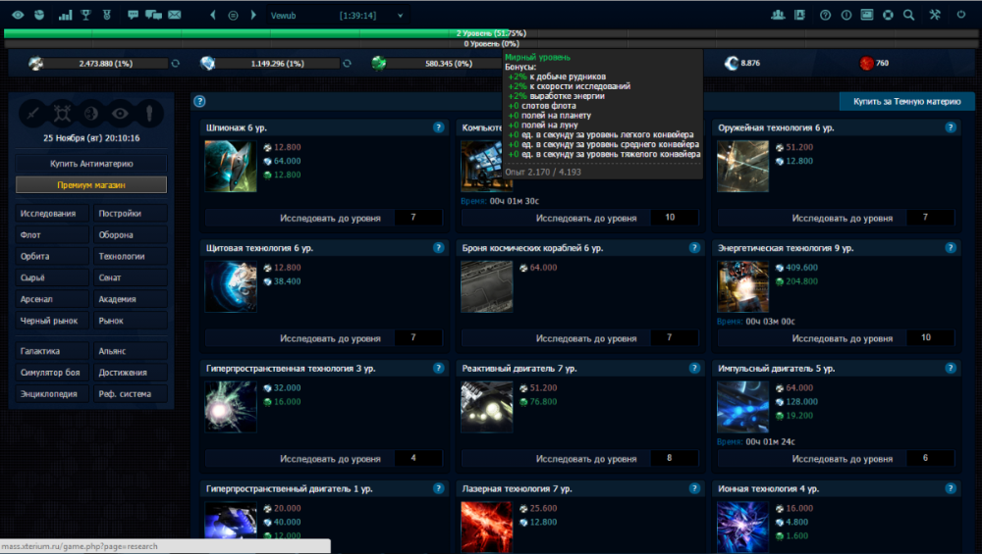This screenshot has height=554, width=982.
Task: Open the Энциклопедия menu item
Action: point(52,393)
